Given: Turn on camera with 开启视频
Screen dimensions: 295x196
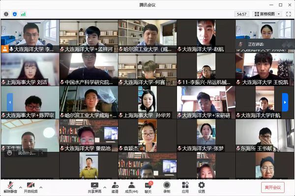Looking at the screenshot, I should pyautogui.click(x=30, y=187).
